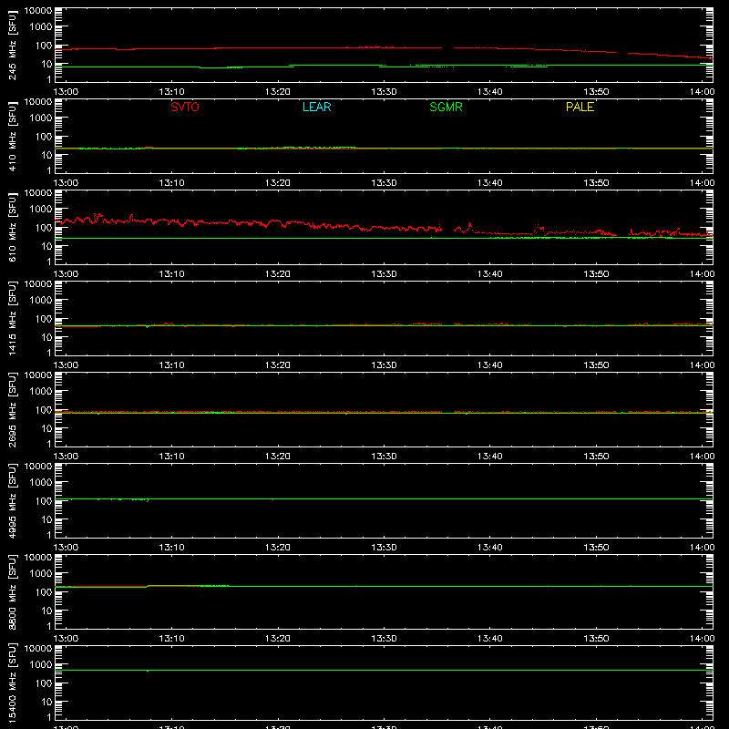Select the 2695 MHz [SFU] axis title
The width and height of the screenshot is (729, 729).
[x=13, y=409]
